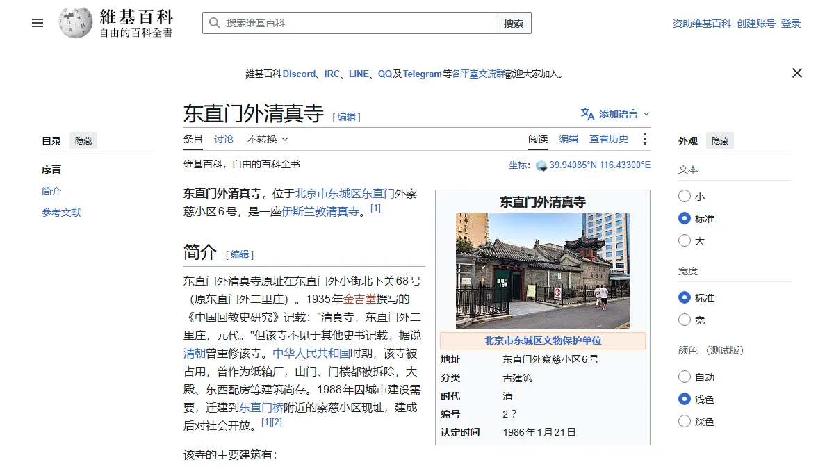Jump to 参考文献 in contents
The image size is (834, 469).
pos(61,213)
